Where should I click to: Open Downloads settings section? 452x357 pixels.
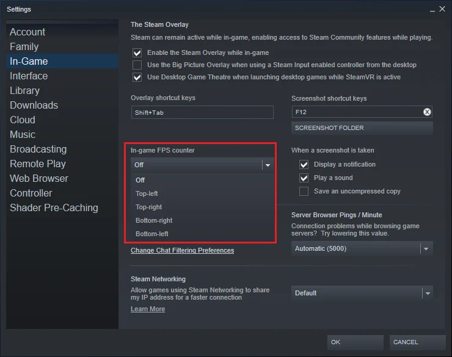point(62,106)
